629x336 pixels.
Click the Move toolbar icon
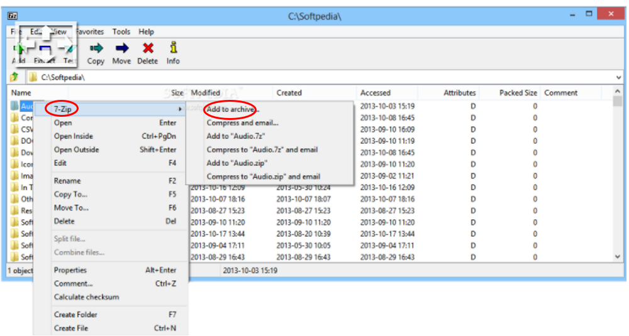[121, 48]
